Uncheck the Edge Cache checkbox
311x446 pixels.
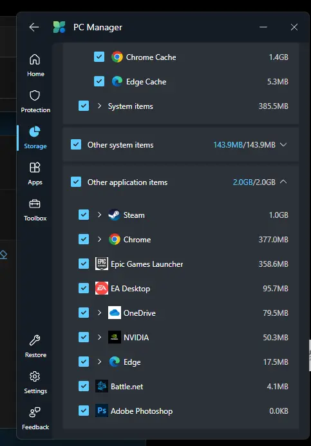pos(99,81)
